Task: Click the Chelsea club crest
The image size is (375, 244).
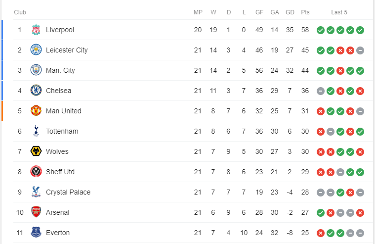Action: pos(36,91)
